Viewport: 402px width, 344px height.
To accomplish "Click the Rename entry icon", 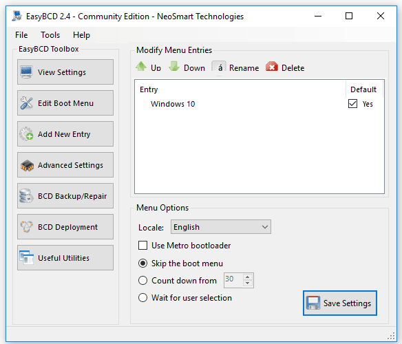I will [x=219, y=67].
